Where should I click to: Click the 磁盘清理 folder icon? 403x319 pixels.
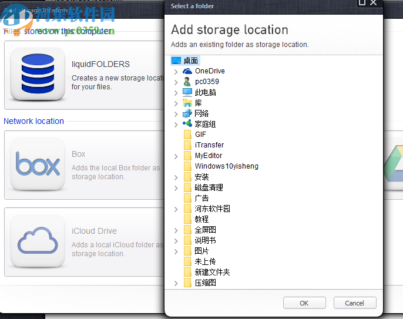pyautogui.click(x=187, y=187)
